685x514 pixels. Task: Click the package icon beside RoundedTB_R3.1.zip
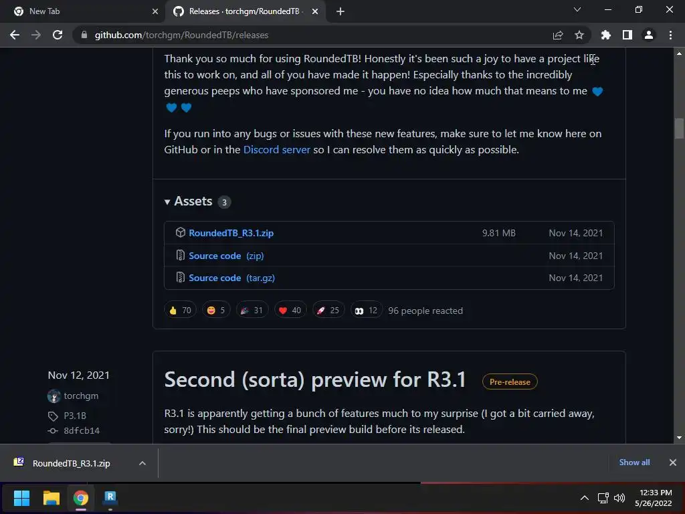click(x=181, y=232)
